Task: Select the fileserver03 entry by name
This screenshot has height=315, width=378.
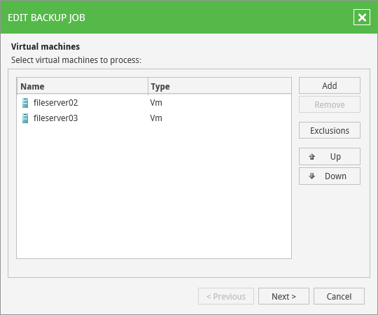Action: (56, 118)
